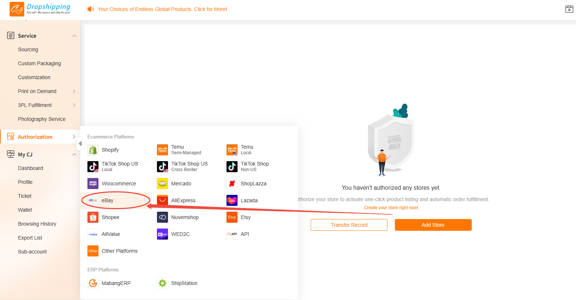Image resolution: width=576 pixels, height=300 pixels.
Task: Open the Authorization menu item
Action: click(35, 137)
